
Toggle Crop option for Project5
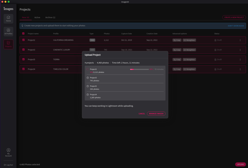177,59
